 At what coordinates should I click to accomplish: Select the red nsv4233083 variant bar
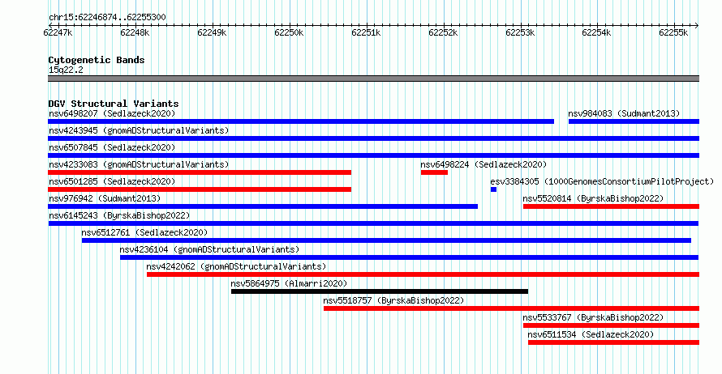(x=200, y=172)
